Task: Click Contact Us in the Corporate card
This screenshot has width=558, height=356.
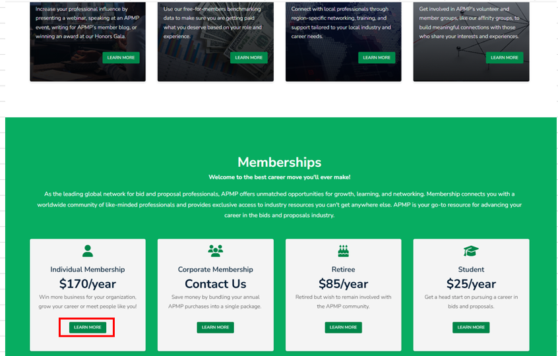Action: pos(215,284)
